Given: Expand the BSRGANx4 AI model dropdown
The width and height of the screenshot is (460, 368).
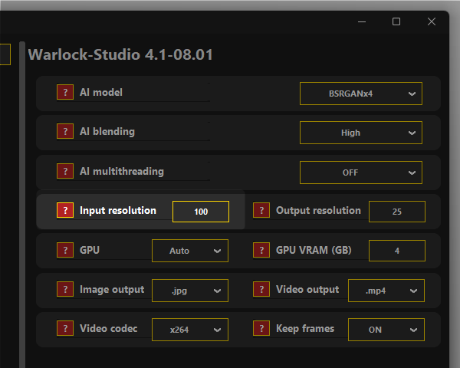Looking at the screenshot, I should (x=360, y=94).
